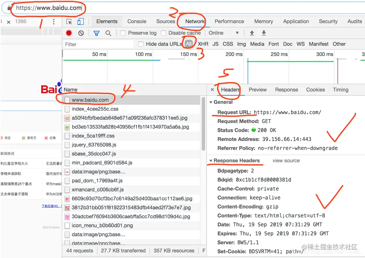Click the file icon of icon_menu_b0b60d01.png
365x258 pixels.
(67, 225)
